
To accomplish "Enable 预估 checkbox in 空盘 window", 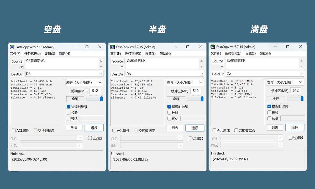I will pos(69,119).
